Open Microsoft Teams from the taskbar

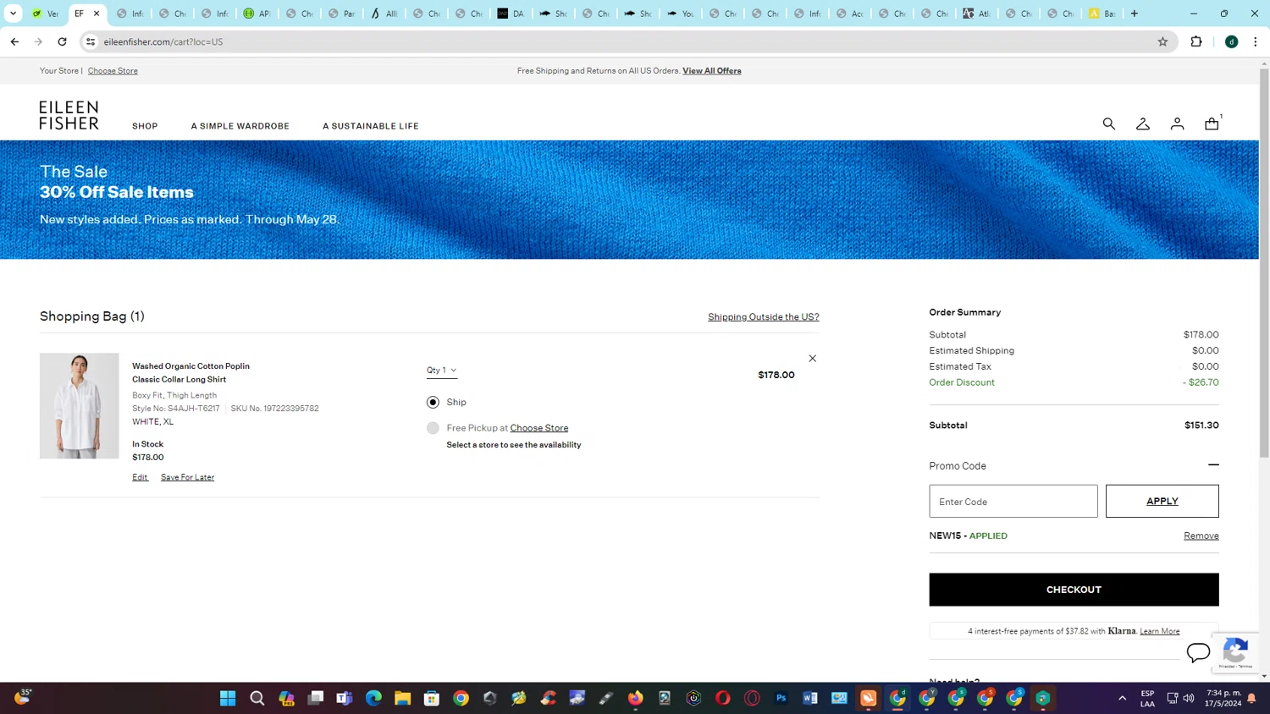pos(344,698)
